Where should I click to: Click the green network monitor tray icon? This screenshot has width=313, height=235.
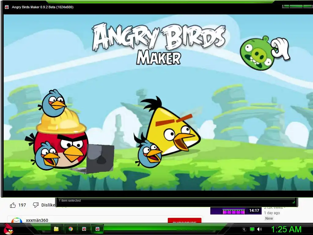pos(252,229)
